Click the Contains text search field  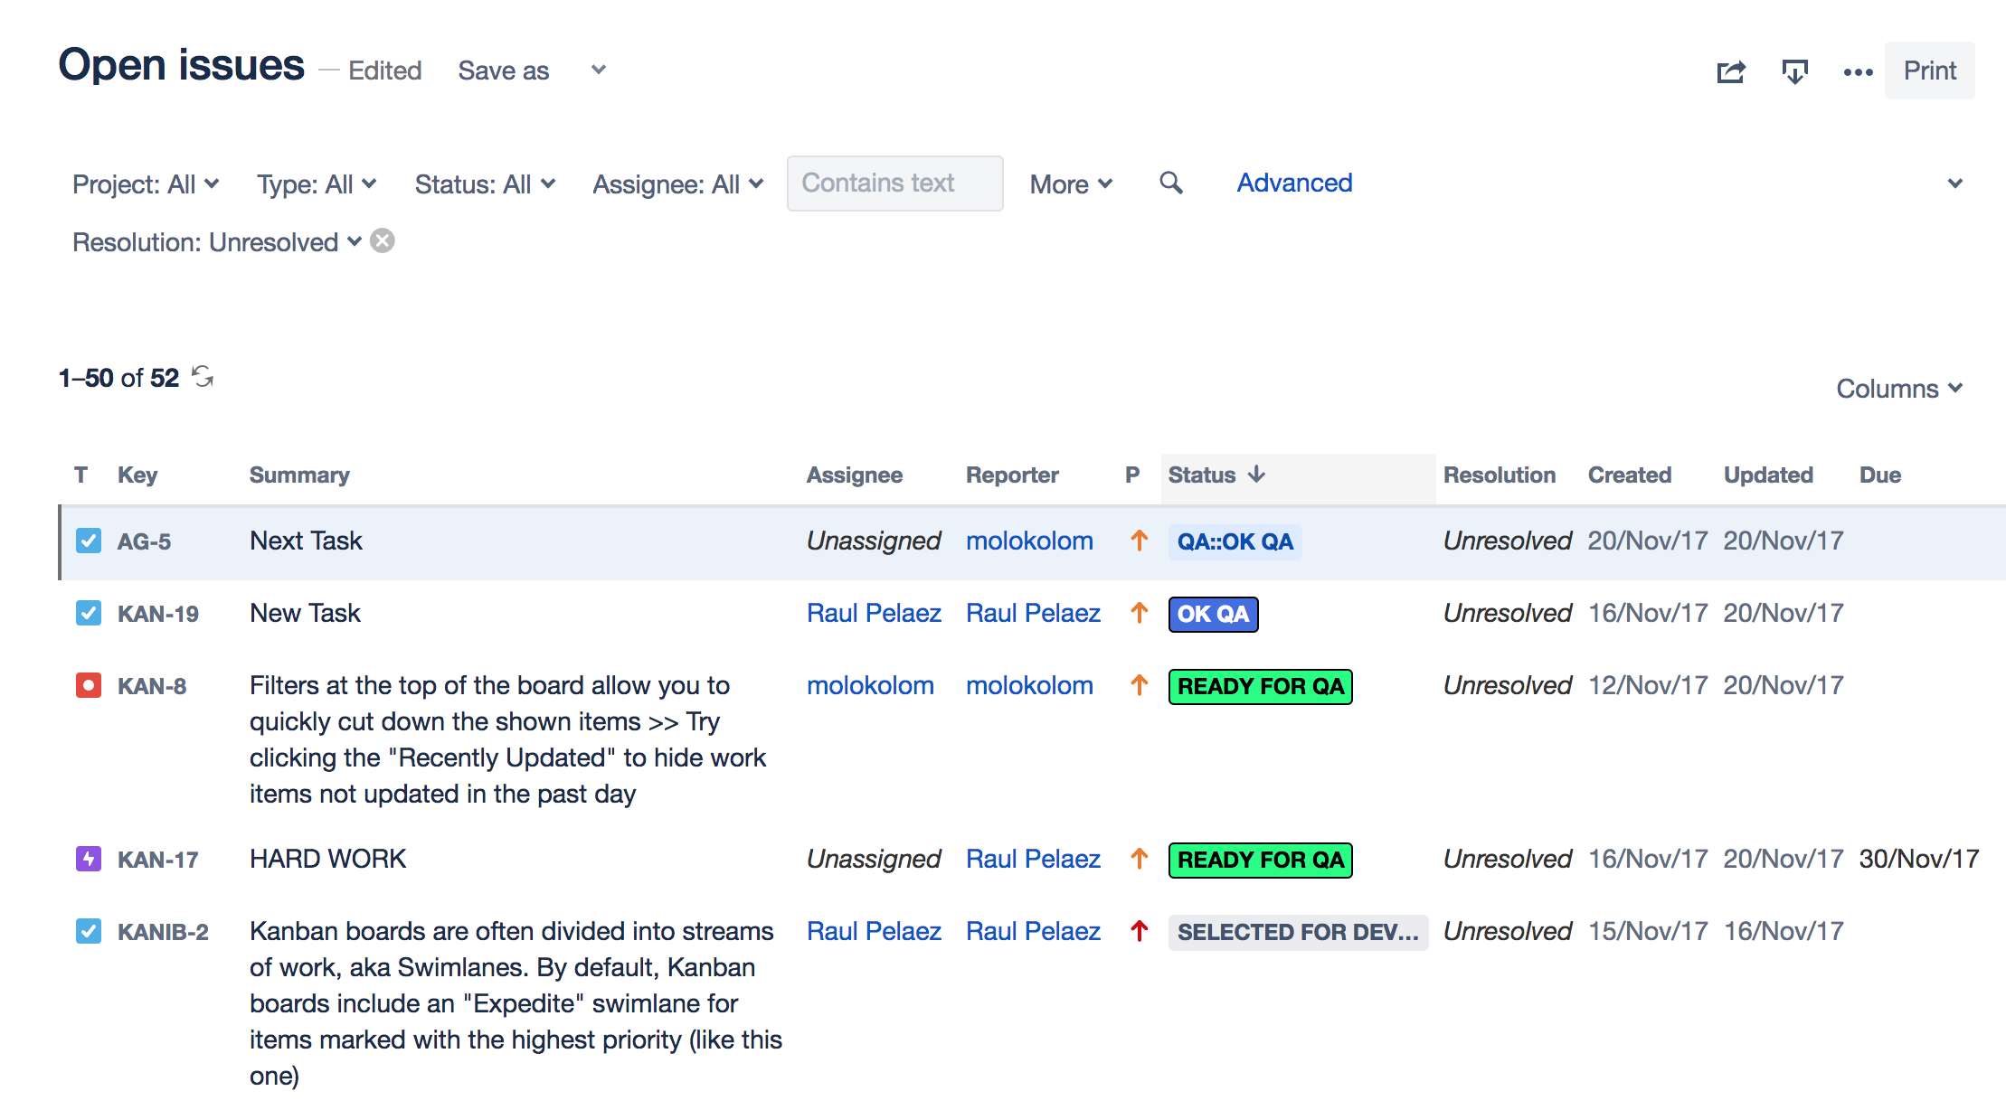tap(894, 183)
